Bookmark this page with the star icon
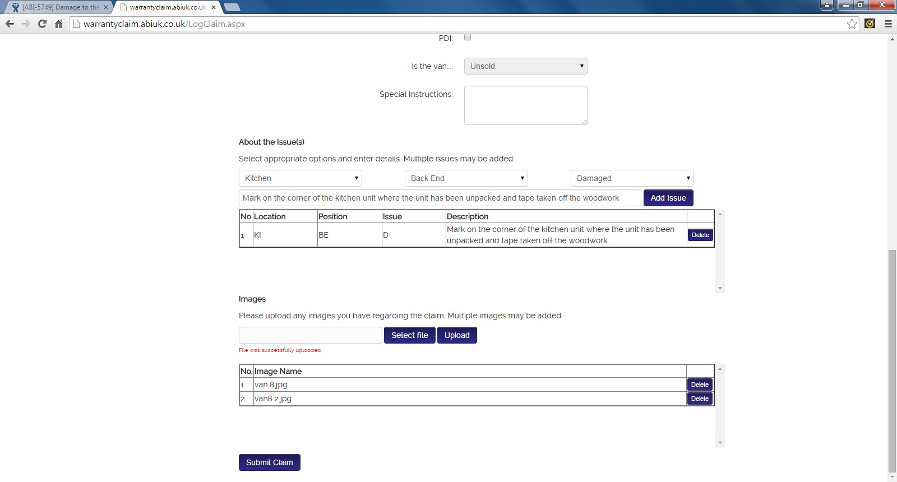This screenshot has width=897, height=482. 852,24
